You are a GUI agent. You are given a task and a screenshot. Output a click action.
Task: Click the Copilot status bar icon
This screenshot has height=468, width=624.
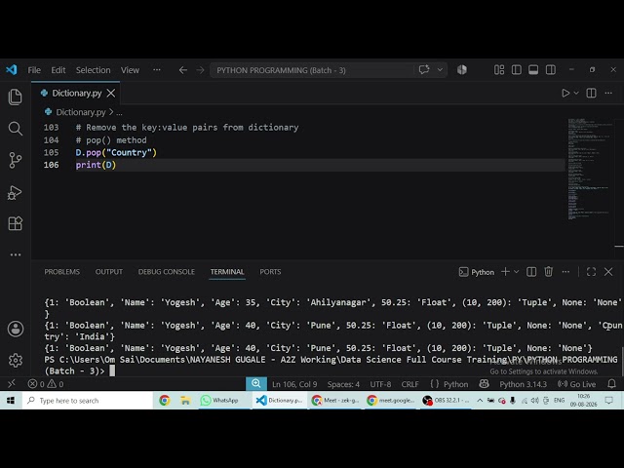click(484, 384)
